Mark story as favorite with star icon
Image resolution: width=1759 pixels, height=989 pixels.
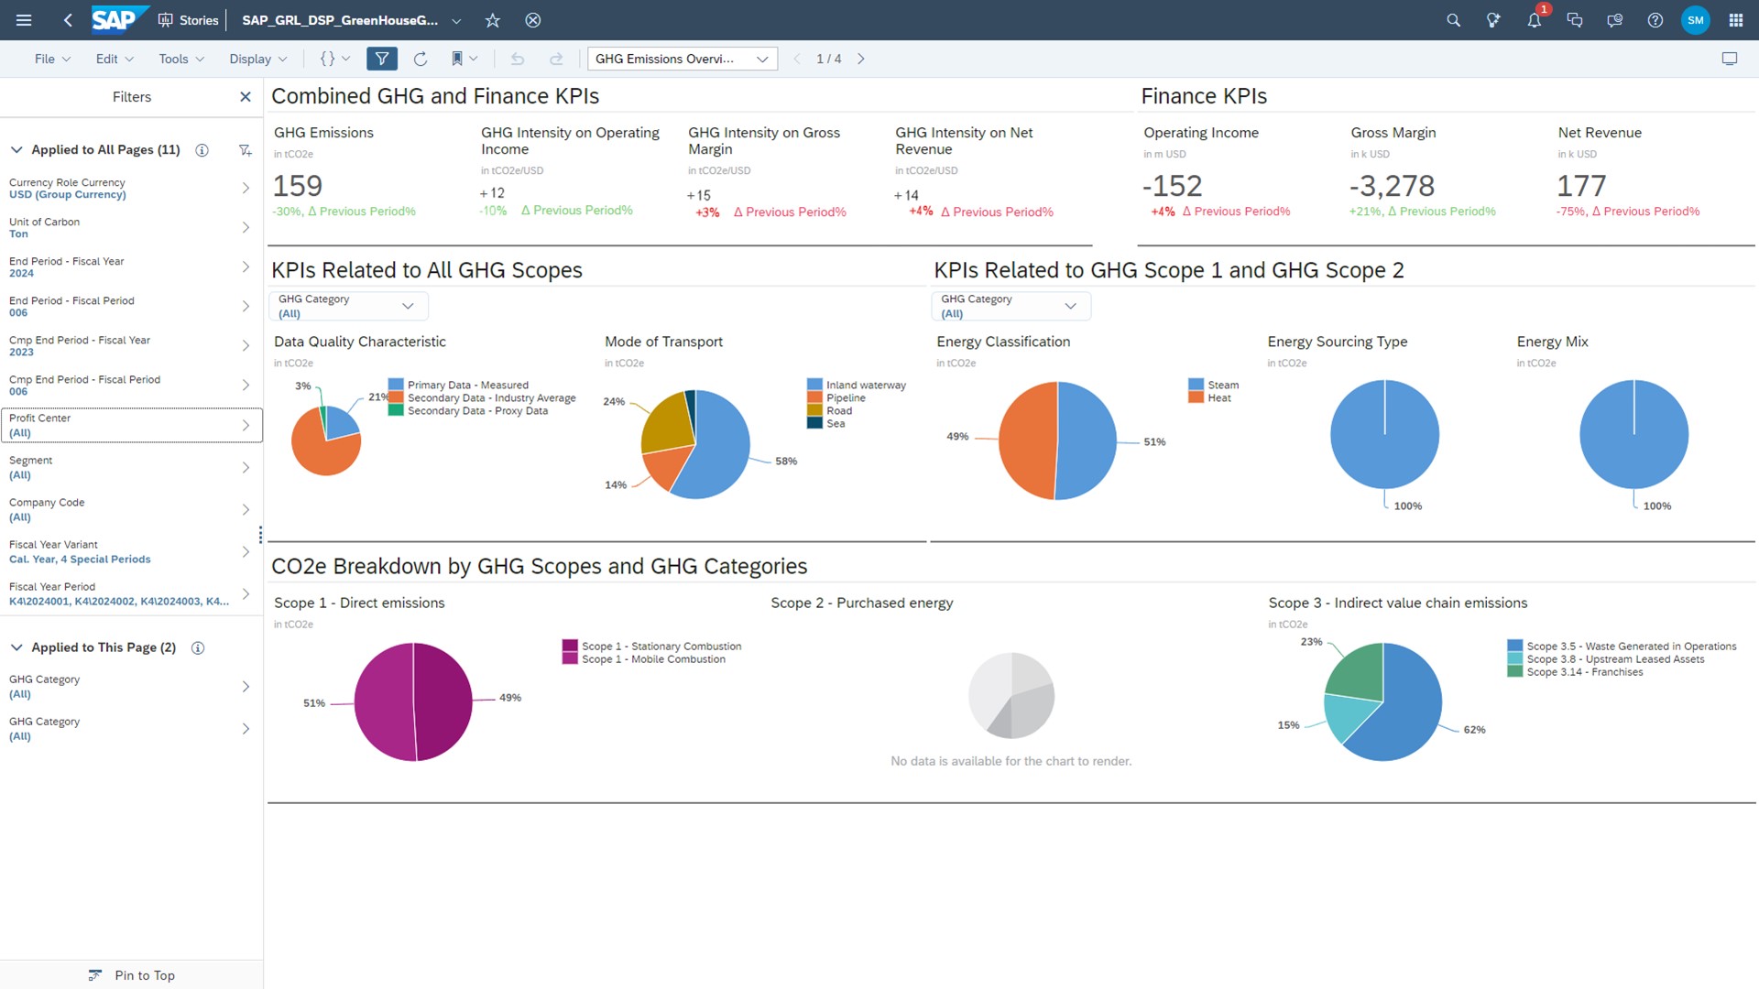coord(493,20)
